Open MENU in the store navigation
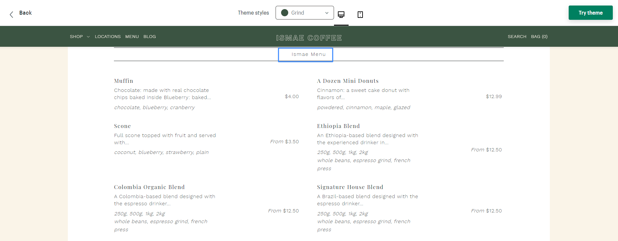This screenshot has width=618, height=241. point(132,37)
